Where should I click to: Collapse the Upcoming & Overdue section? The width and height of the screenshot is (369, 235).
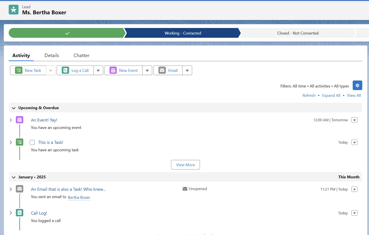(x=14, y=108)
